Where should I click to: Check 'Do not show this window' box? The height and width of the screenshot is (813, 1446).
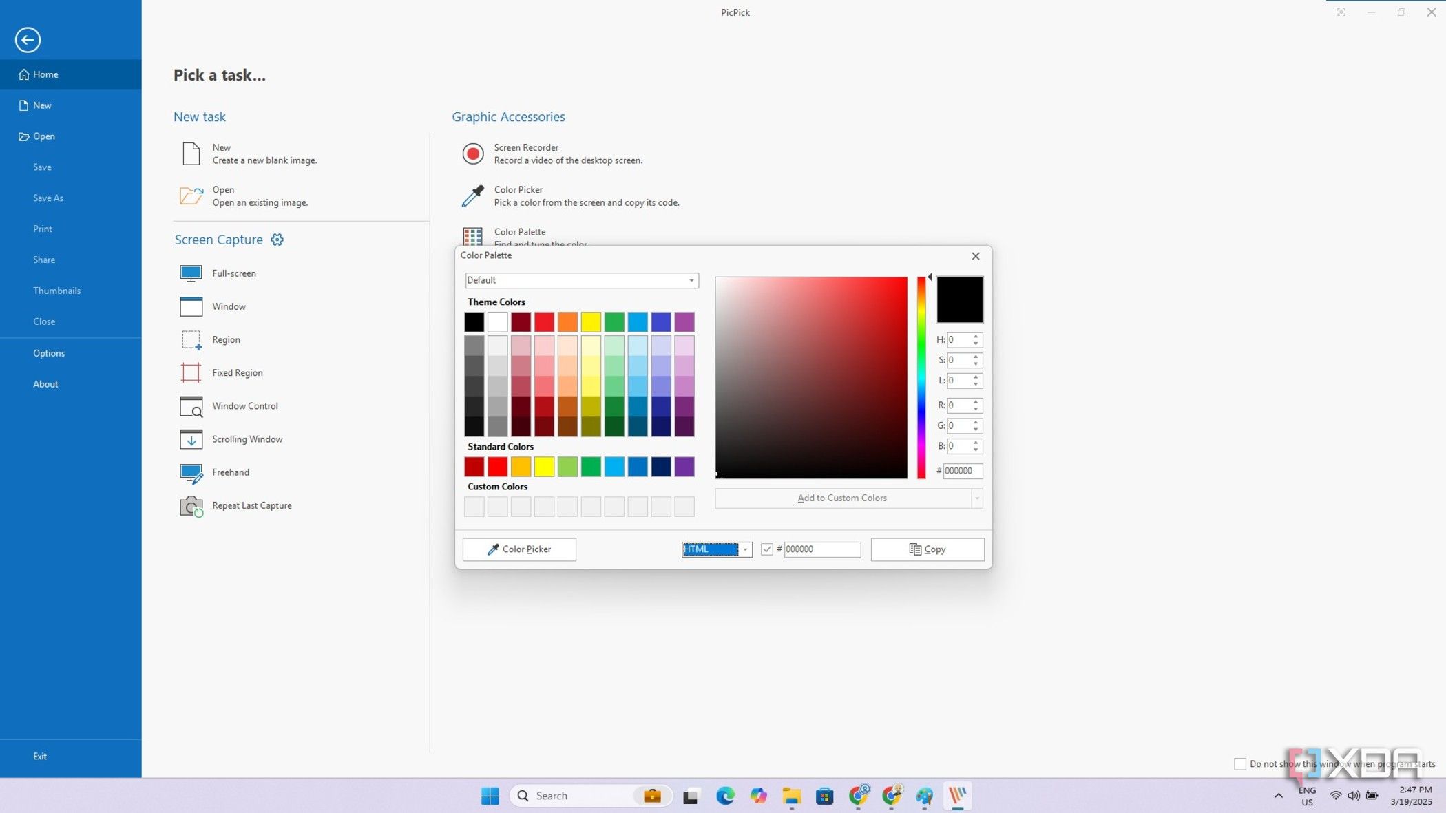point(1240,764)
